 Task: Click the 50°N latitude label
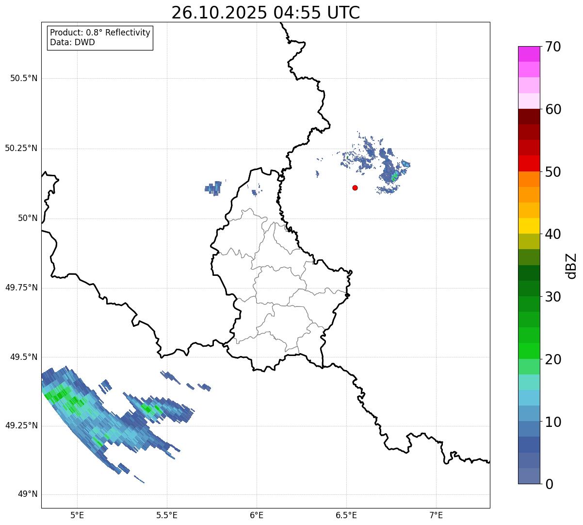tap(28, 218)
